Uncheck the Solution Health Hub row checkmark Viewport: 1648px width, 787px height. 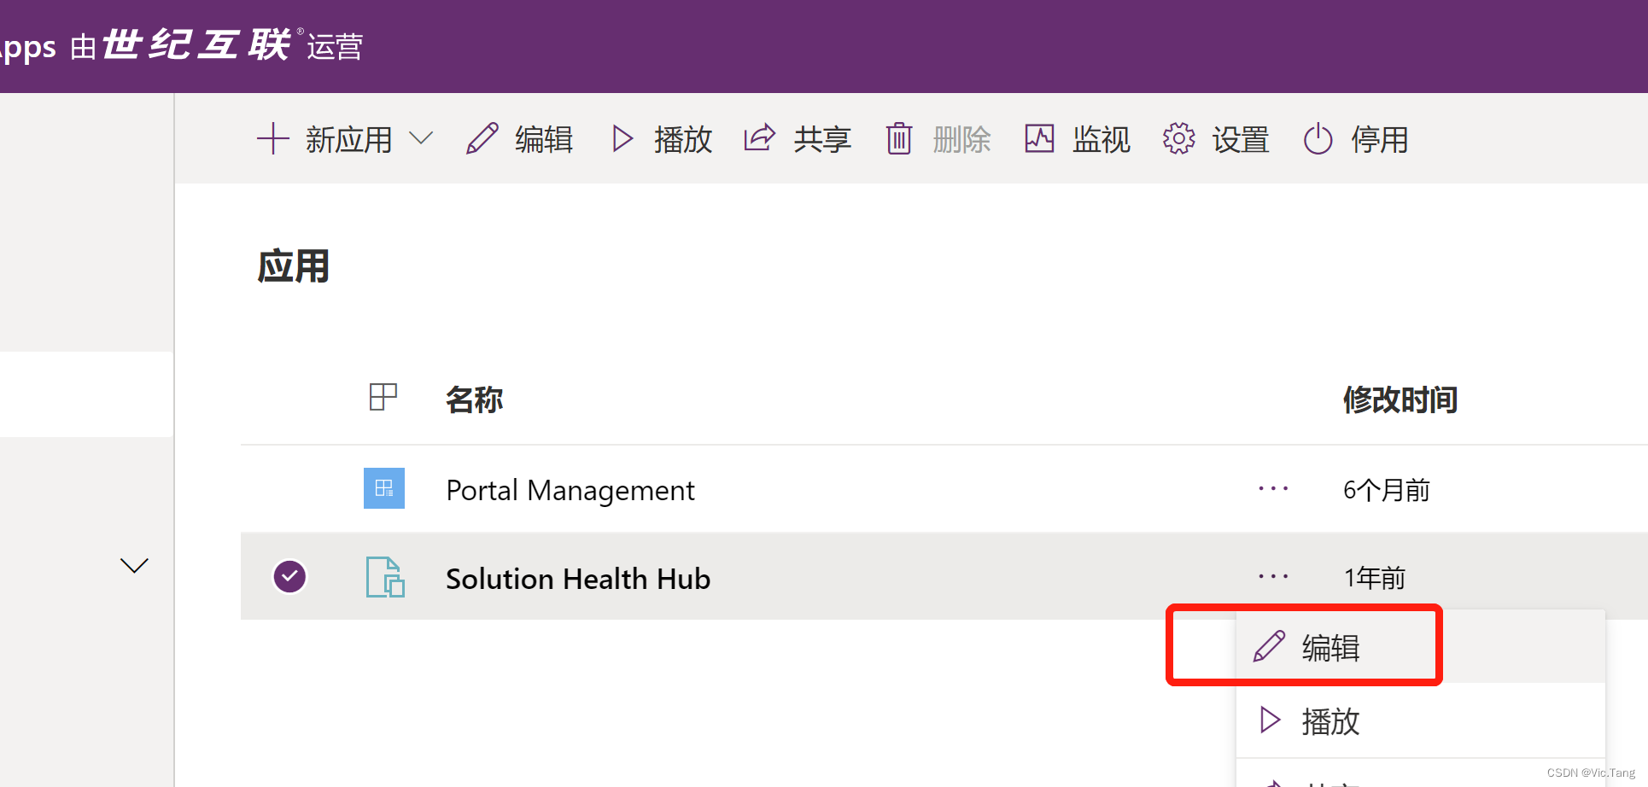click(289, 576)
